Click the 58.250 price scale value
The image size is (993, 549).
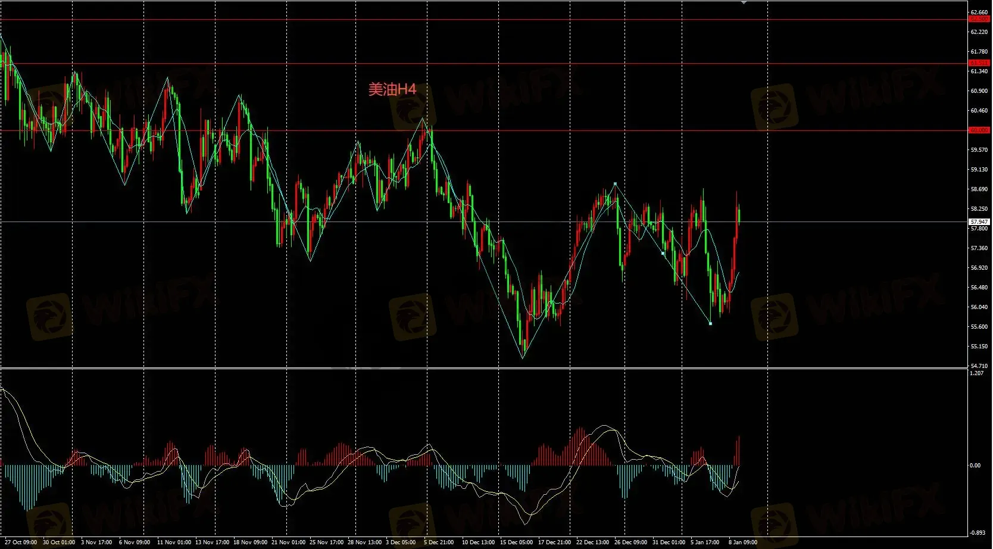click(x=979, y=209)
